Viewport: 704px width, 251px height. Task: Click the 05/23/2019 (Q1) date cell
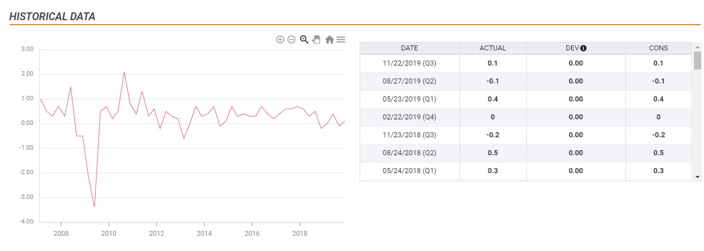coord(409,99)
